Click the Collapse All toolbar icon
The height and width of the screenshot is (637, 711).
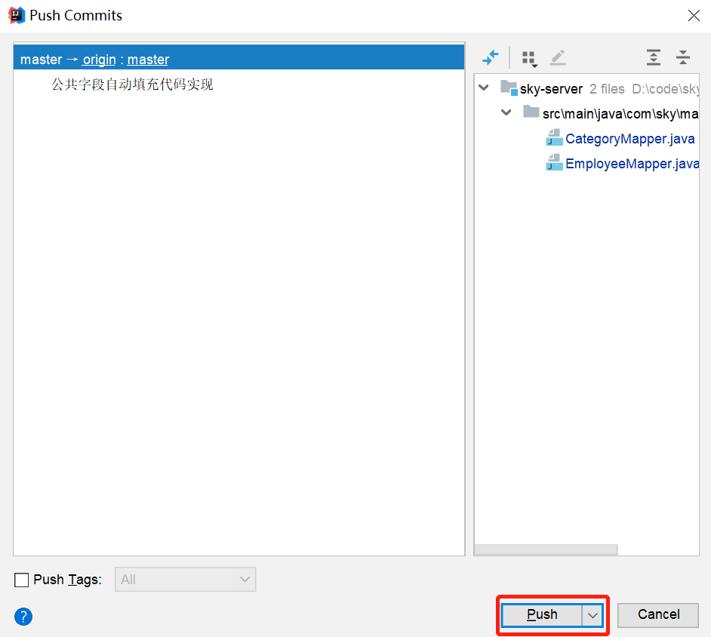pos(683,57)
